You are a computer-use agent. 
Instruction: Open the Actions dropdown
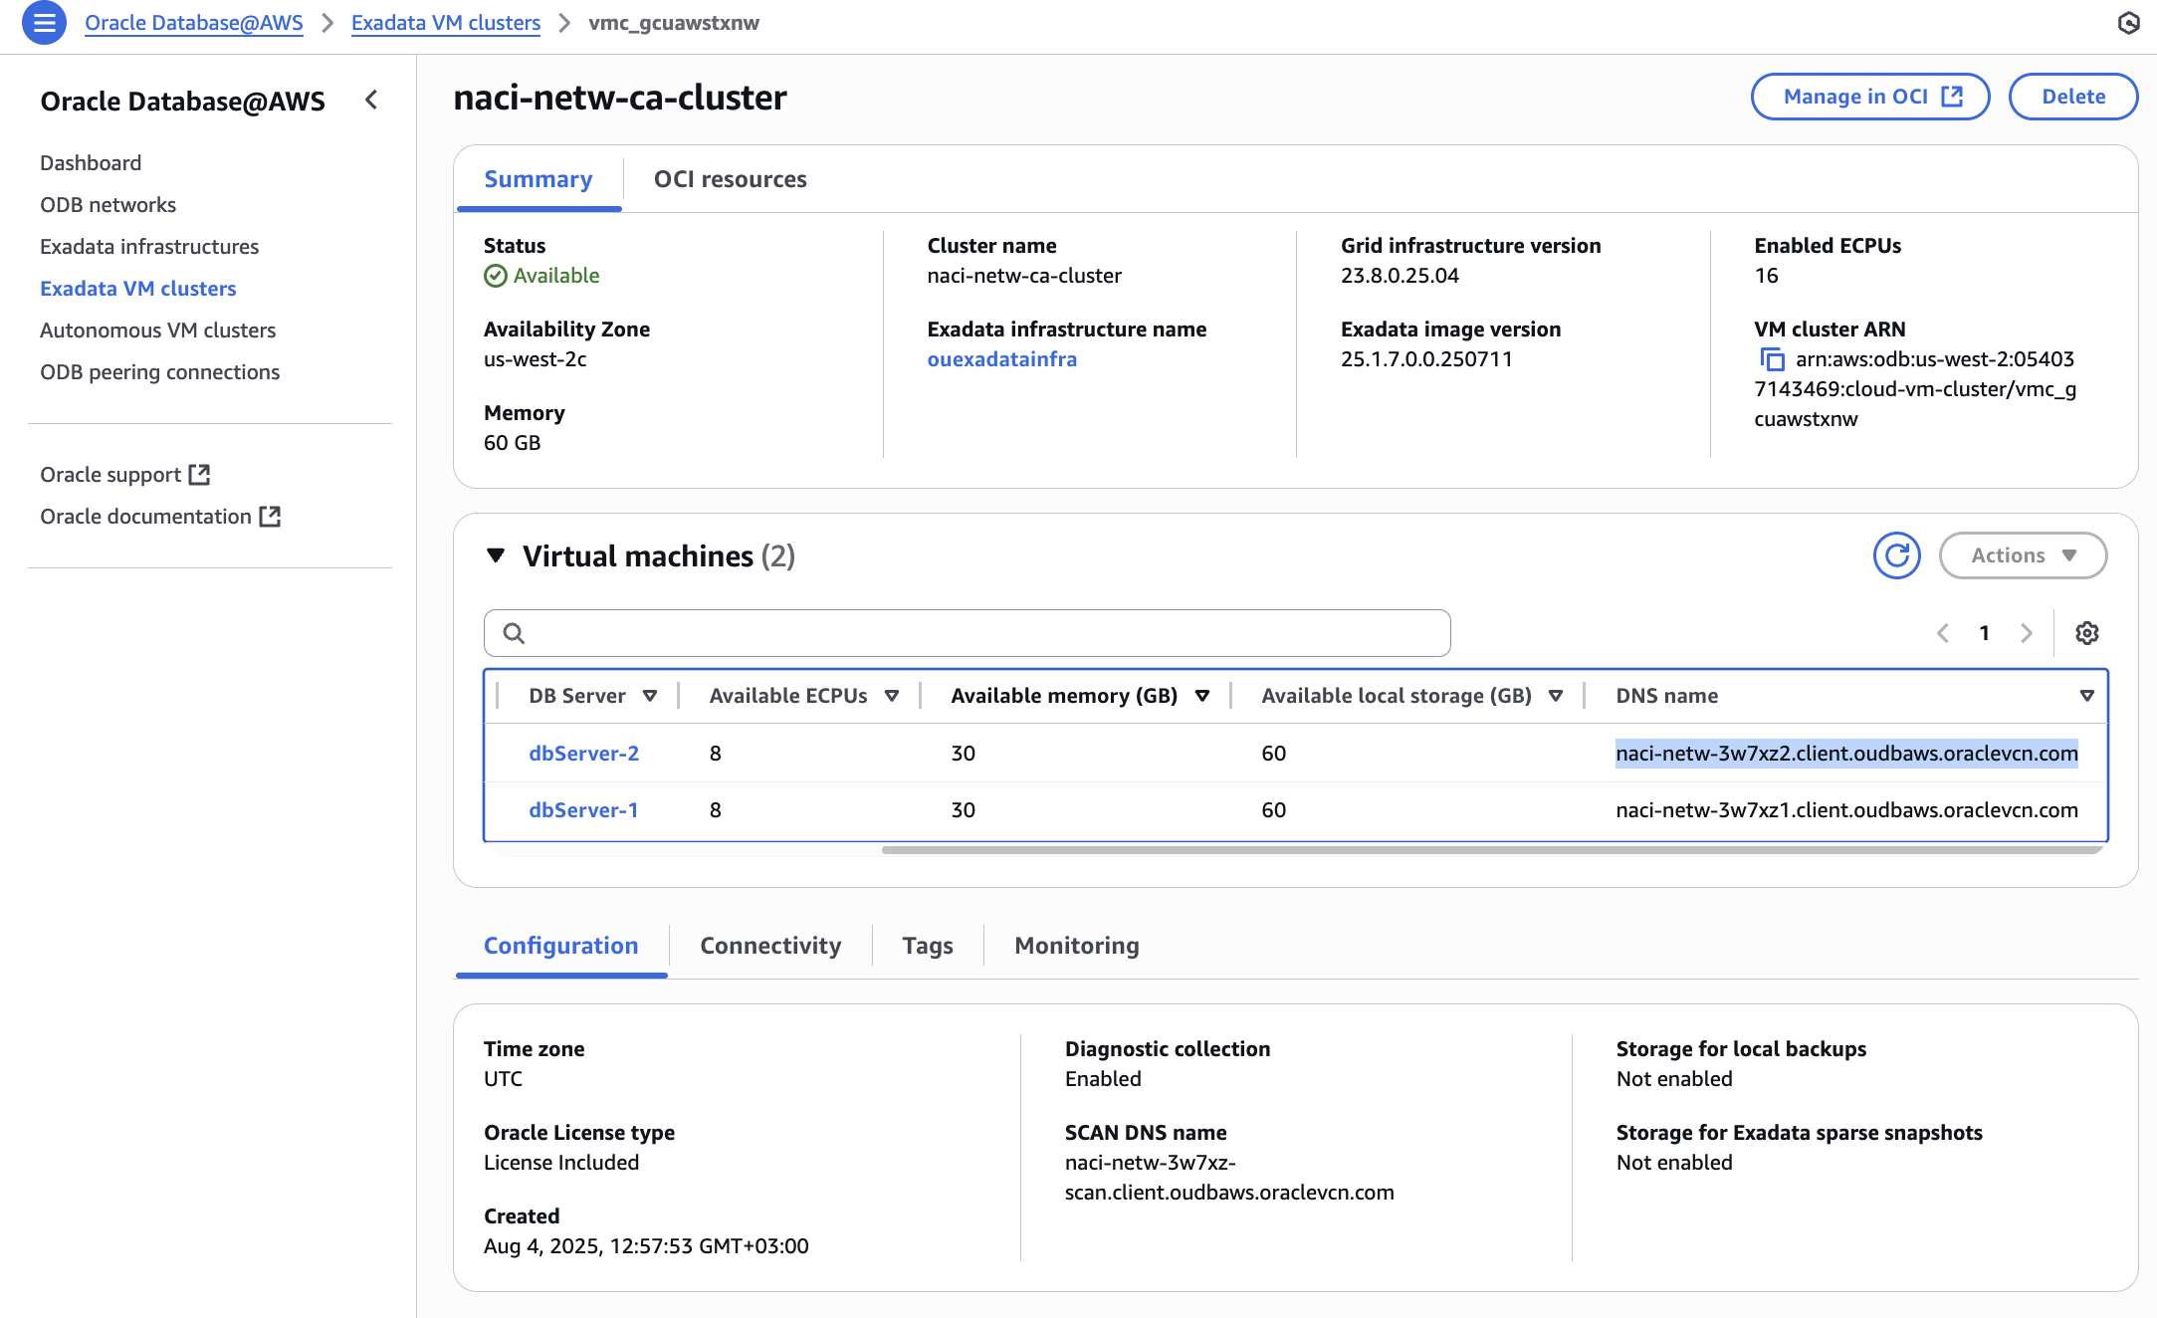tap(2023, 555)
